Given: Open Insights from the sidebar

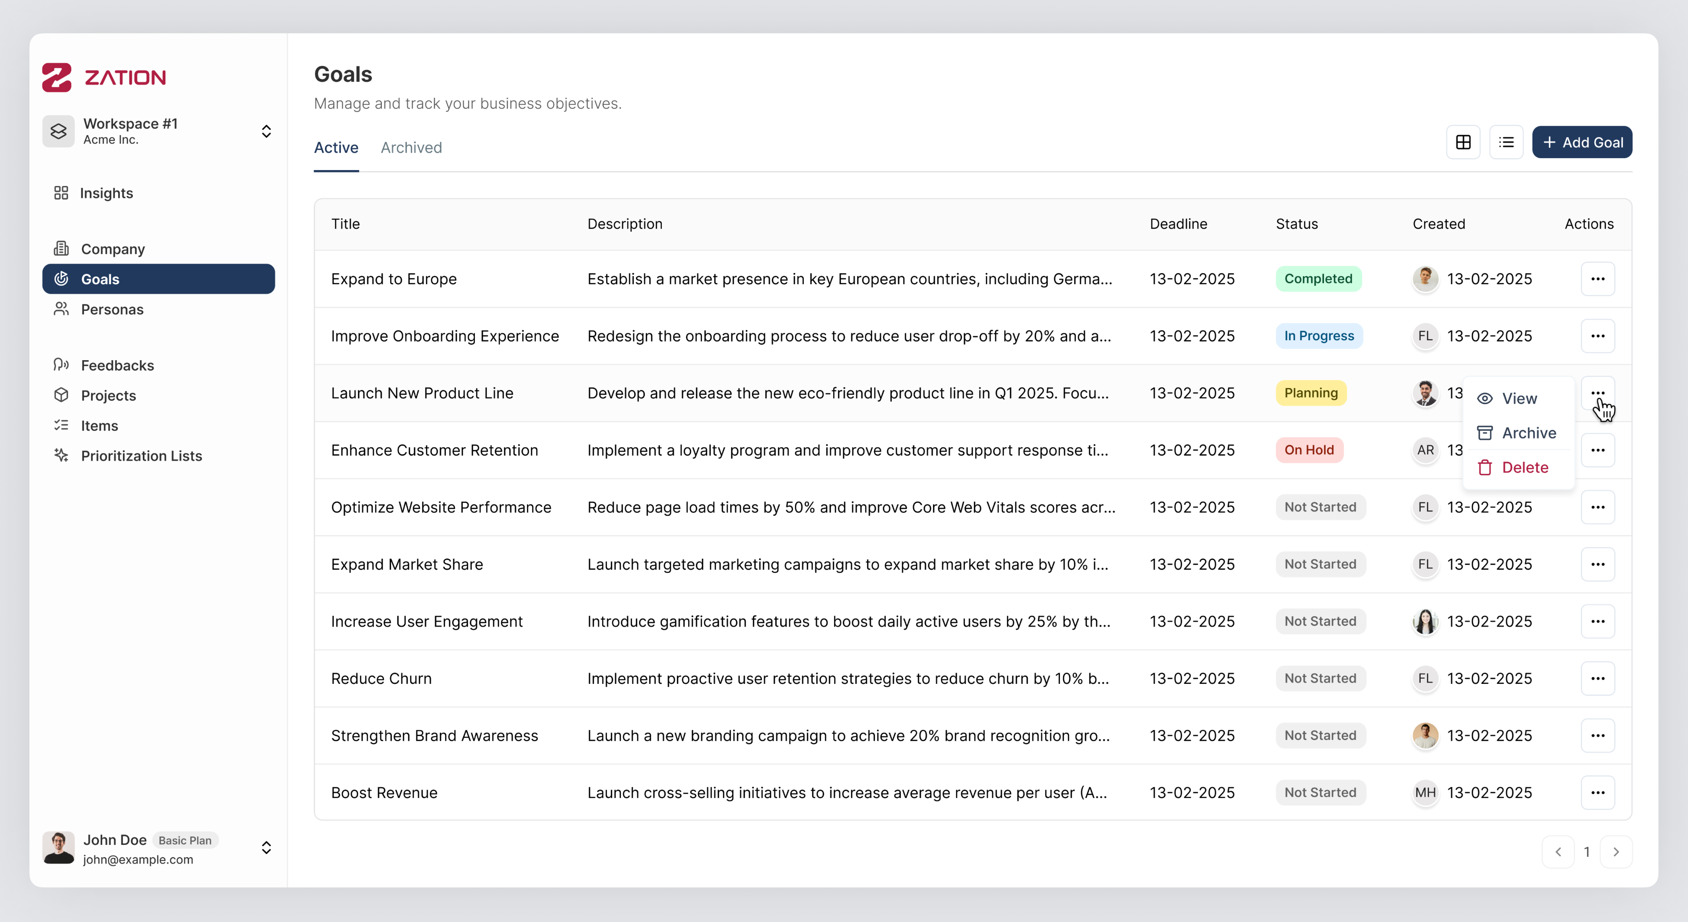Looking at the screenshot, I should click(x=106, y=193).
